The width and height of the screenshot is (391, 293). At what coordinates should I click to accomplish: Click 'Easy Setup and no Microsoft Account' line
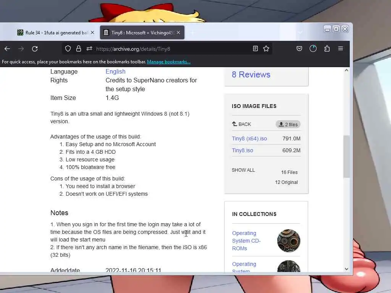[x=111, y=144]
